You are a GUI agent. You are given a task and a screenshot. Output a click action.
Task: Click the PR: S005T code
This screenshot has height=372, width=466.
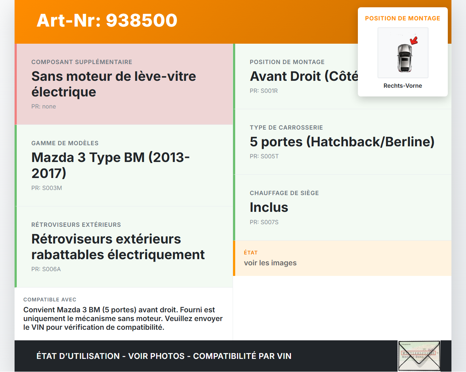[x=264, y=157]
